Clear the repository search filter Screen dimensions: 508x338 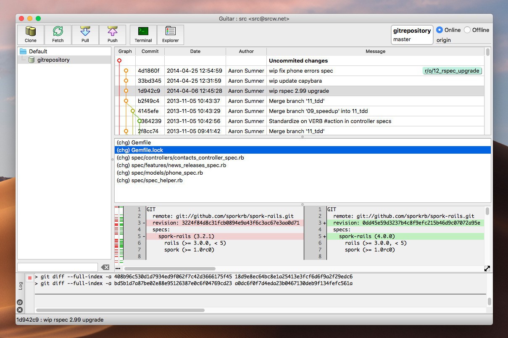pyautogui.click(x=105, y=267)
